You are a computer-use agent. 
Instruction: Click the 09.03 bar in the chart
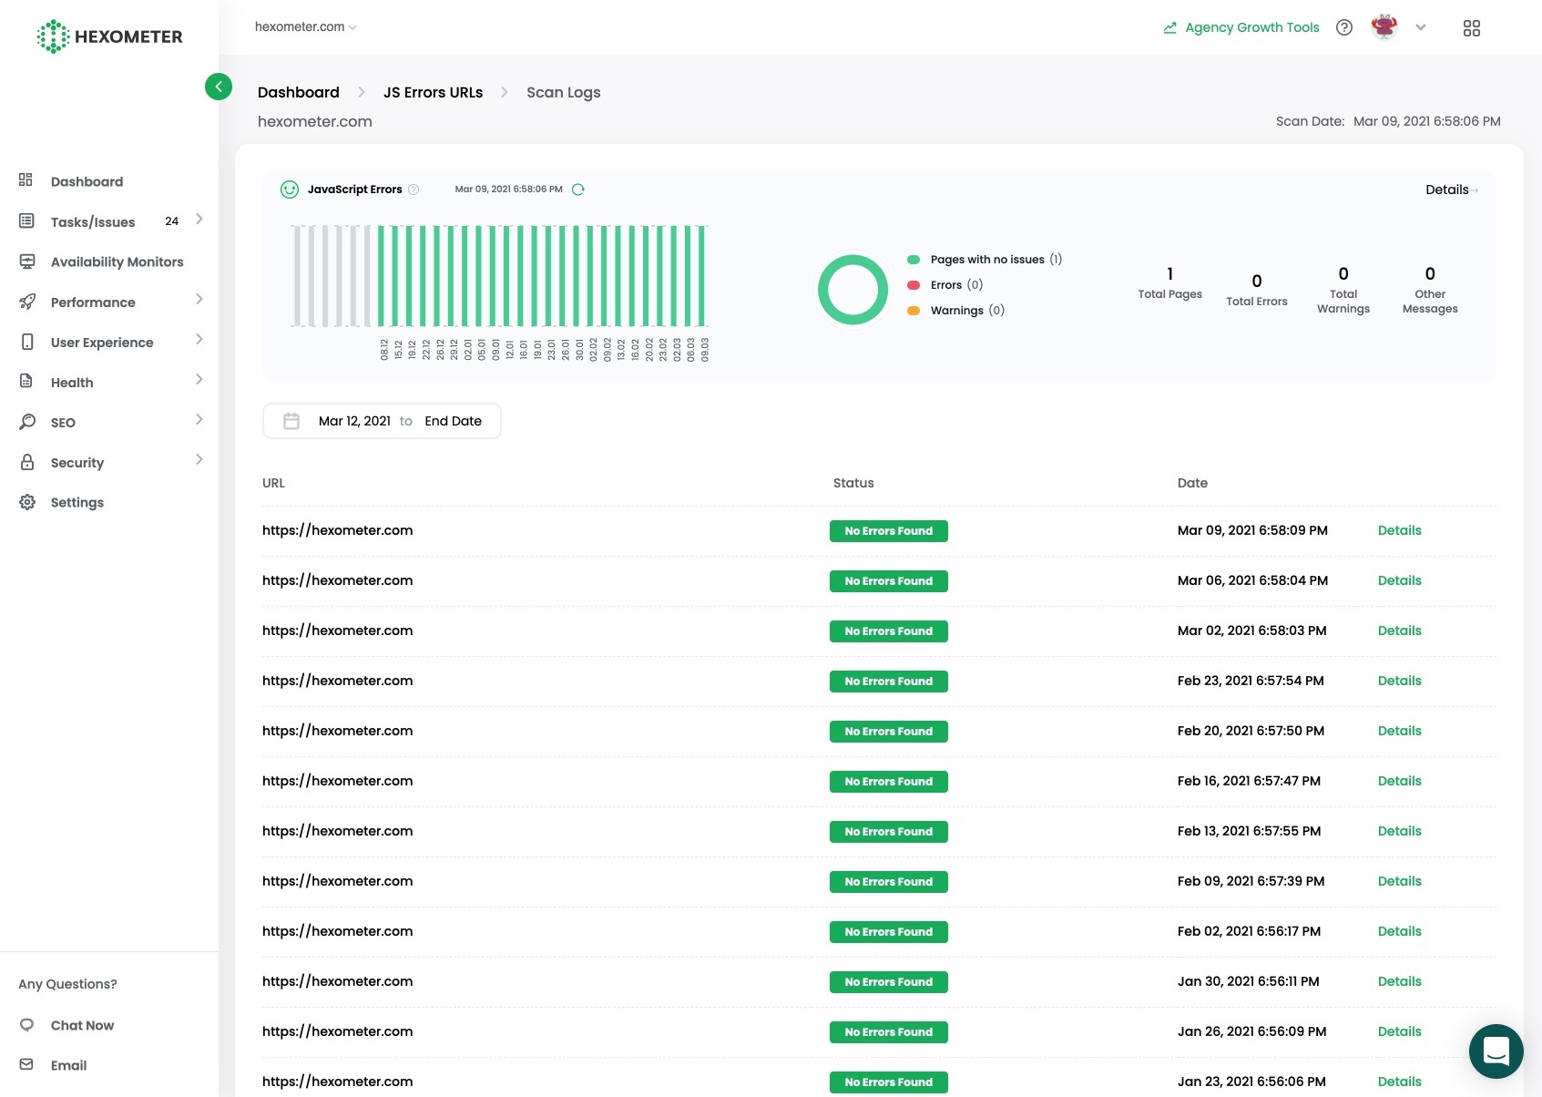(702, 276)
